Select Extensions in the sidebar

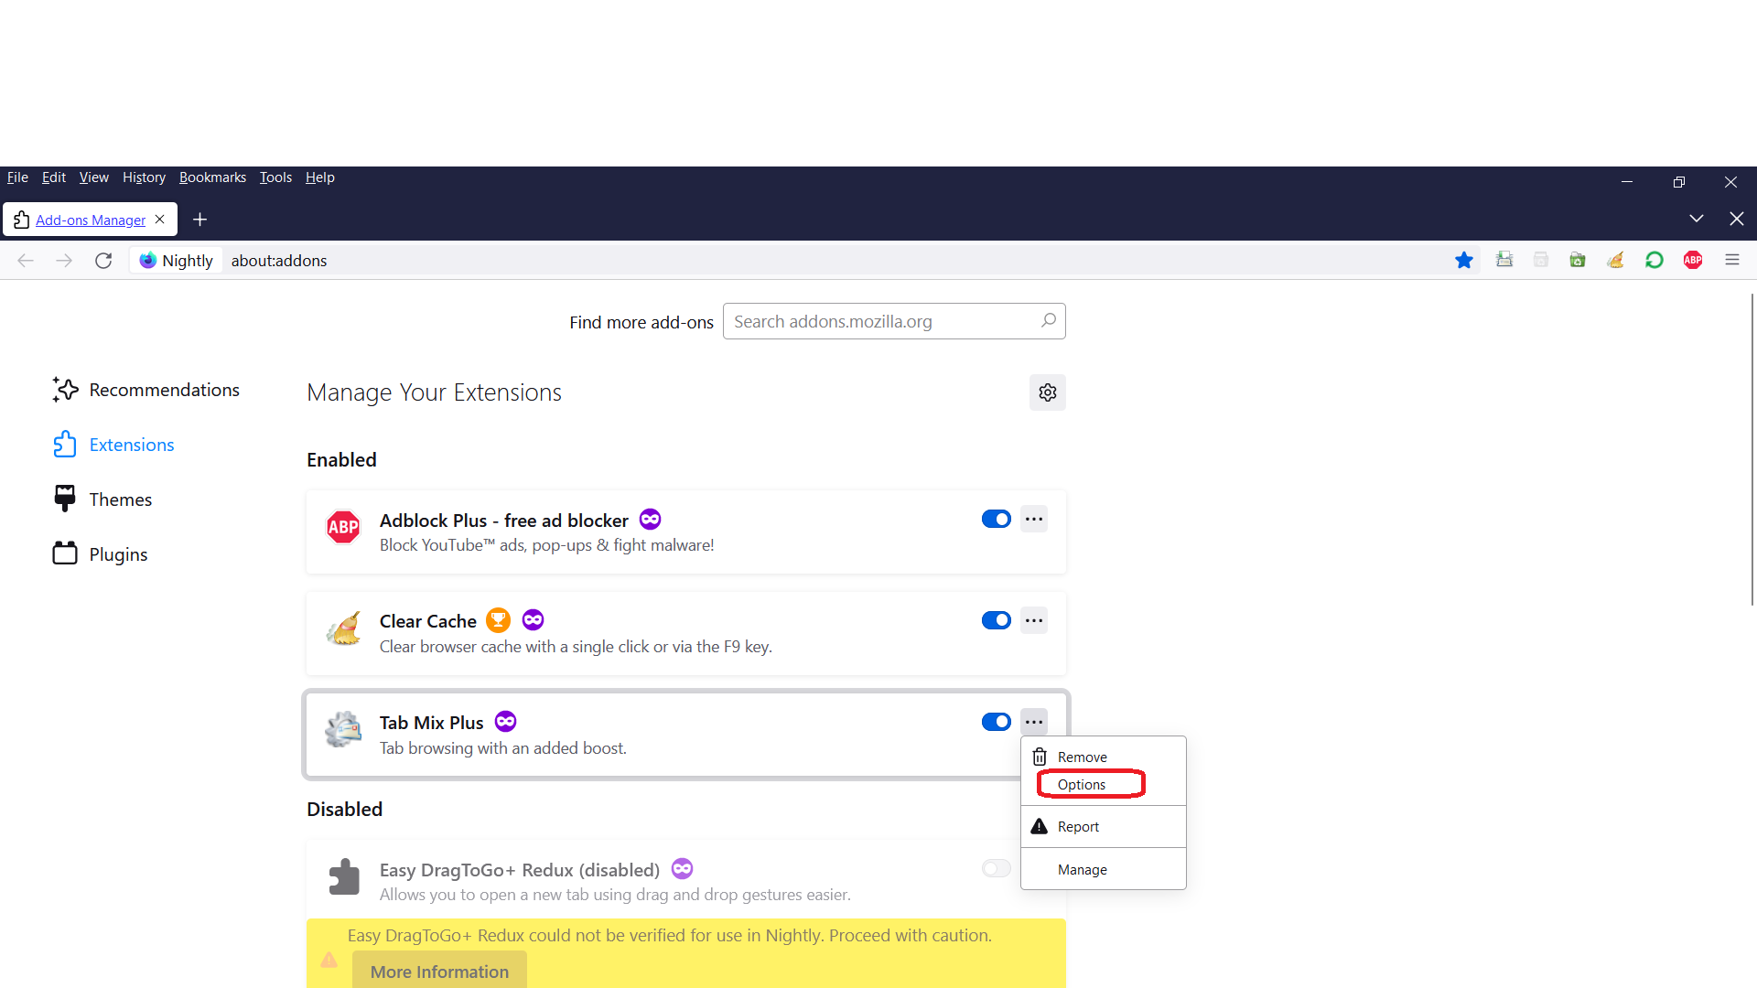[113, 445]
